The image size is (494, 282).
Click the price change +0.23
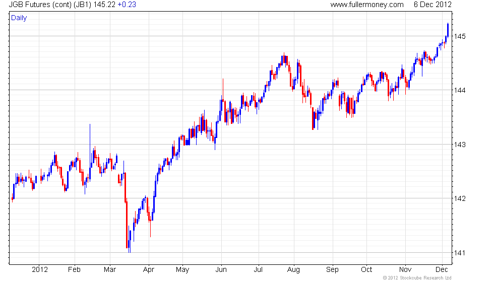127,5
